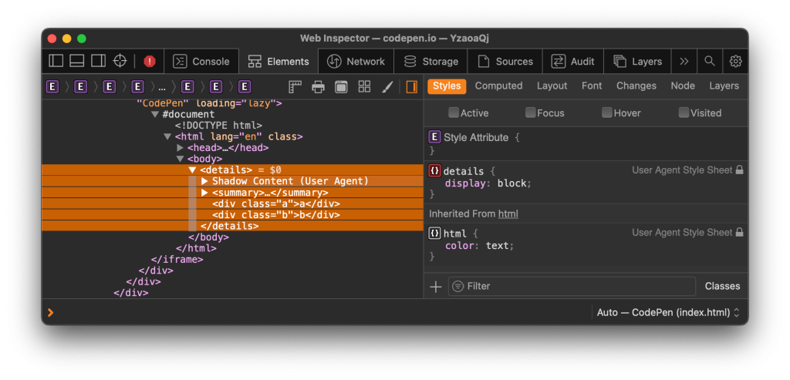Open the Layers main tab
This screenshot has height=380, width=790.
(638, 62)
